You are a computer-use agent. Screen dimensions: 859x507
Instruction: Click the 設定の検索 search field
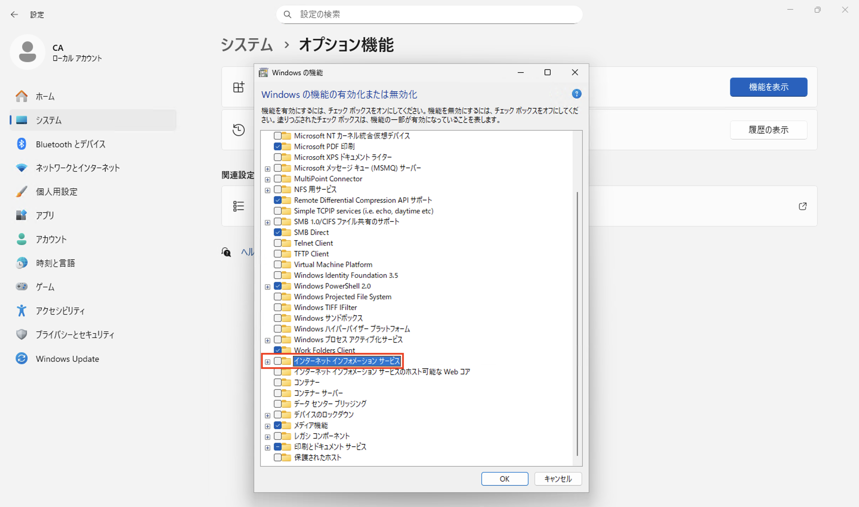[x=429, y=14]
